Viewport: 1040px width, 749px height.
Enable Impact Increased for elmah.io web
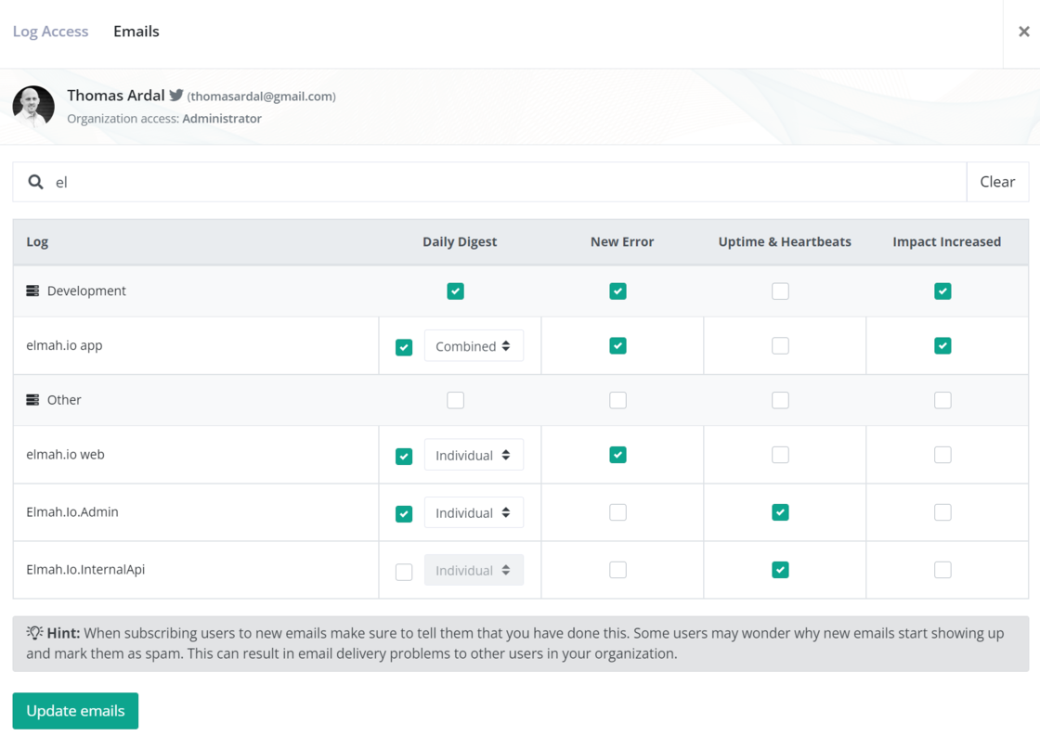[942, 455]
